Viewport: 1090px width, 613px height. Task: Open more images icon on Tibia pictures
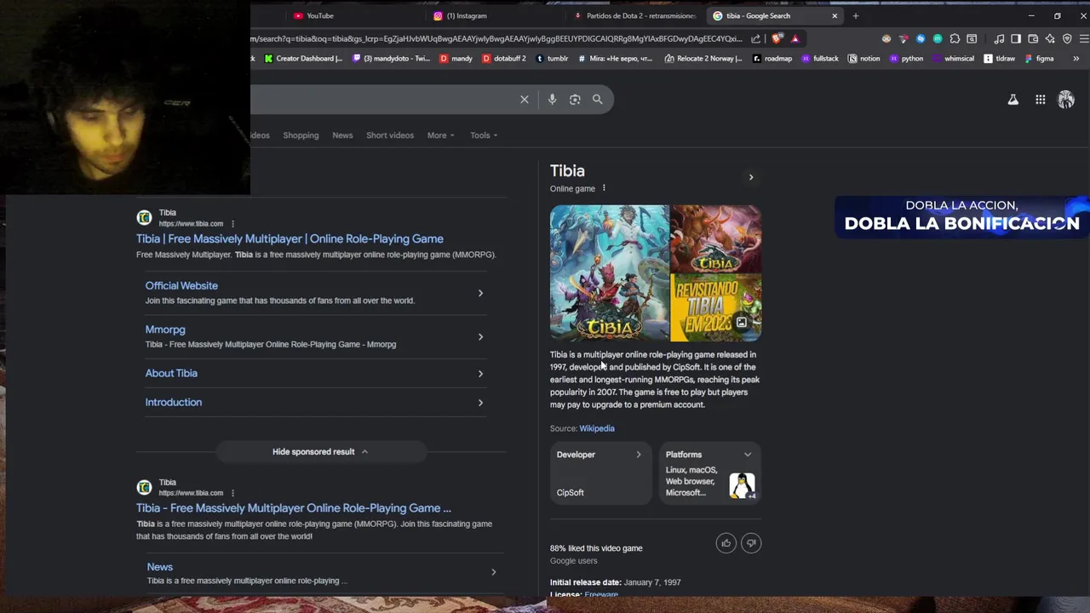[x=742, y=323]
